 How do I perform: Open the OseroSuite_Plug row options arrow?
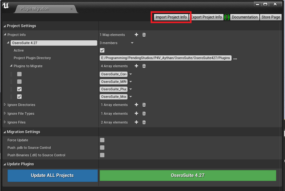pyautogui.click(x=131, y=89)
